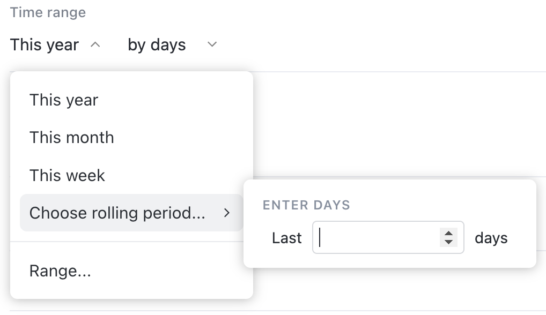Select "This year" from the time range menu
Image resolution: width=546 pixels, height=315 pixels.
[x=63, y=100]
